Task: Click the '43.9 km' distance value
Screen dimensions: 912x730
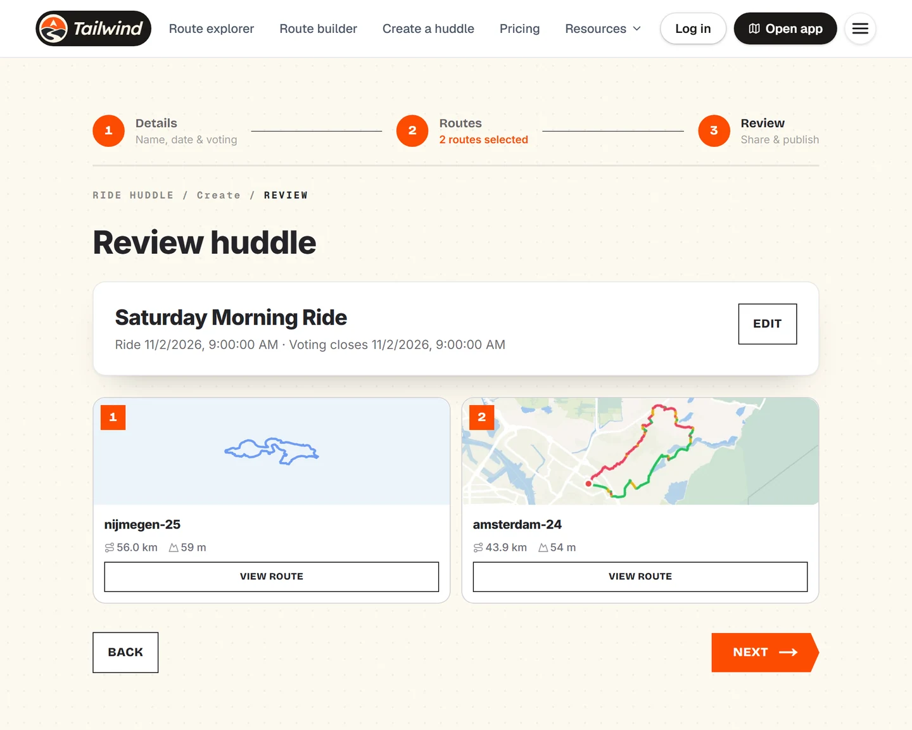Action: click(506, 548)
